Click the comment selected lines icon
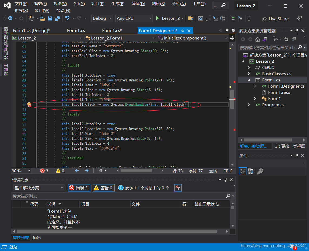Viewport: 309px width, 251px height. 233,18
